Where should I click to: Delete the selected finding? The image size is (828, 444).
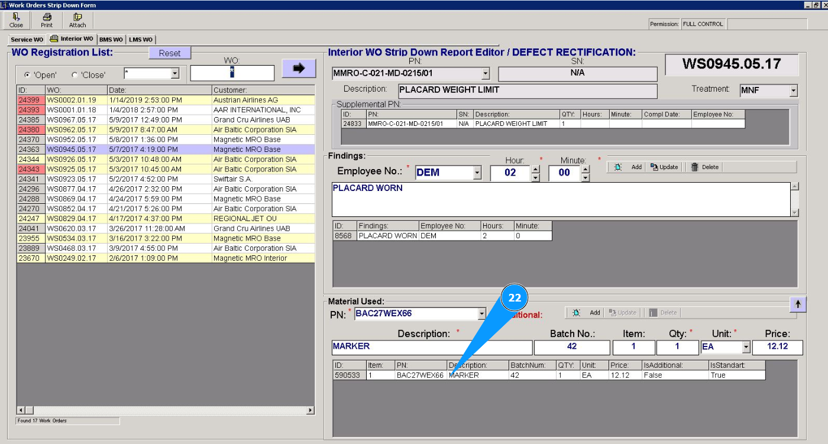704,167
